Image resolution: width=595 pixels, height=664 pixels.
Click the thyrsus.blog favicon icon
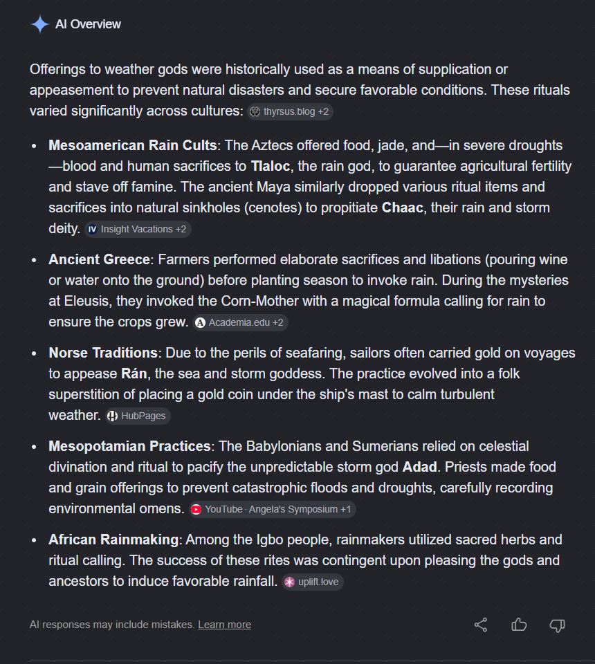(255, 112)
